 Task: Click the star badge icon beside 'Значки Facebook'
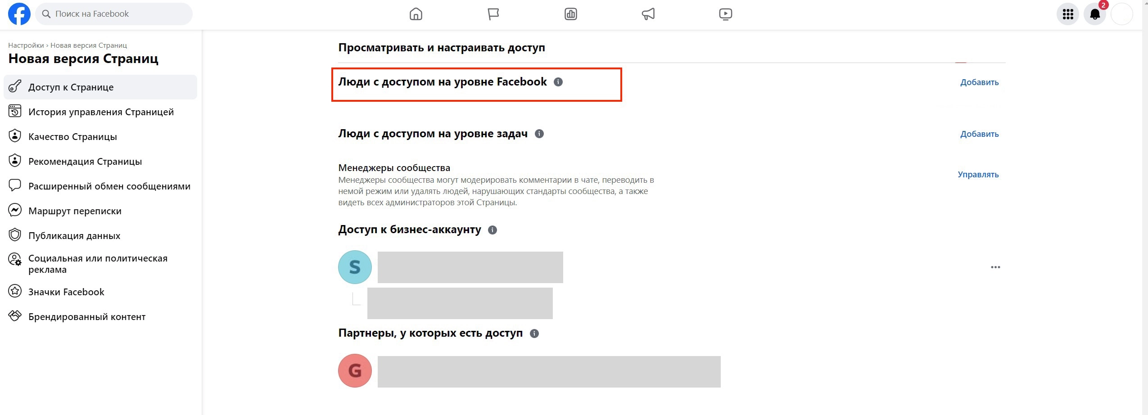click(x=15, y=291)
